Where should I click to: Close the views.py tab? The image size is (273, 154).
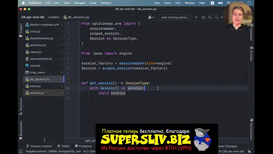[x=61, y=52]
